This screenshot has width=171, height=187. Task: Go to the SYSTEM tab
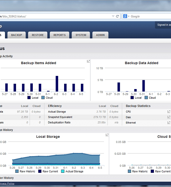click(x=81, y=35)
